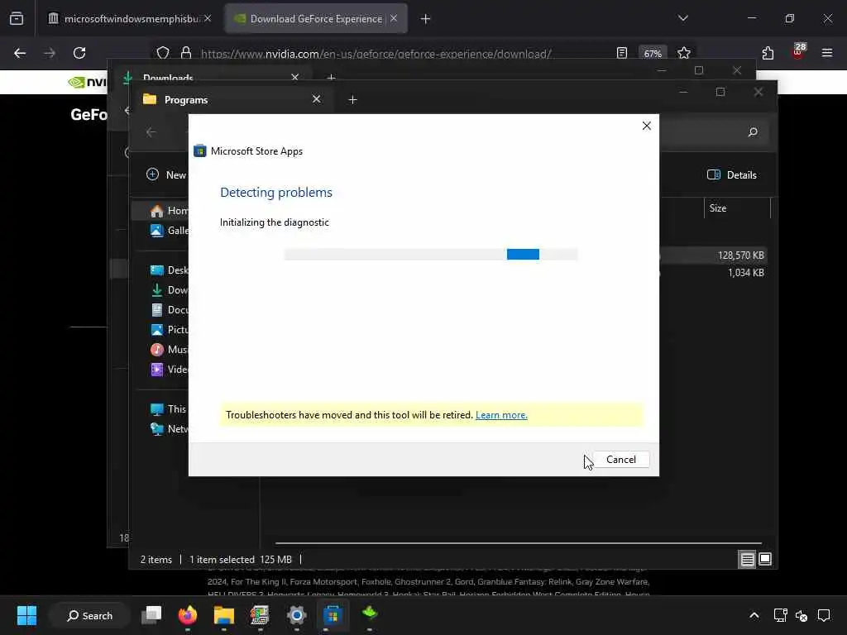Image resolution: width=847 pixels, height=635 pixels.
Task: Add new tab in Downloads Explorer window
Action: [x=331, y=78]
